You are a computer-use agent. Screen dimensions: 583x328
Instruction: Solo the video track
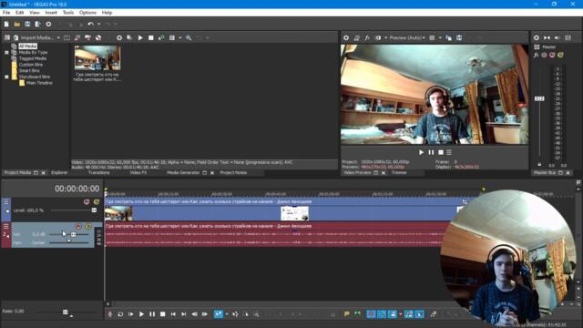97,202
